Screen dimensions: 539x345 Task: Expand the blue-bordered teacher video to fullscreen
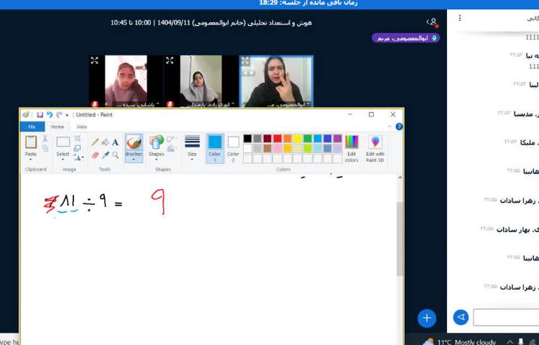pyautogui.click(x=245, y=61)
